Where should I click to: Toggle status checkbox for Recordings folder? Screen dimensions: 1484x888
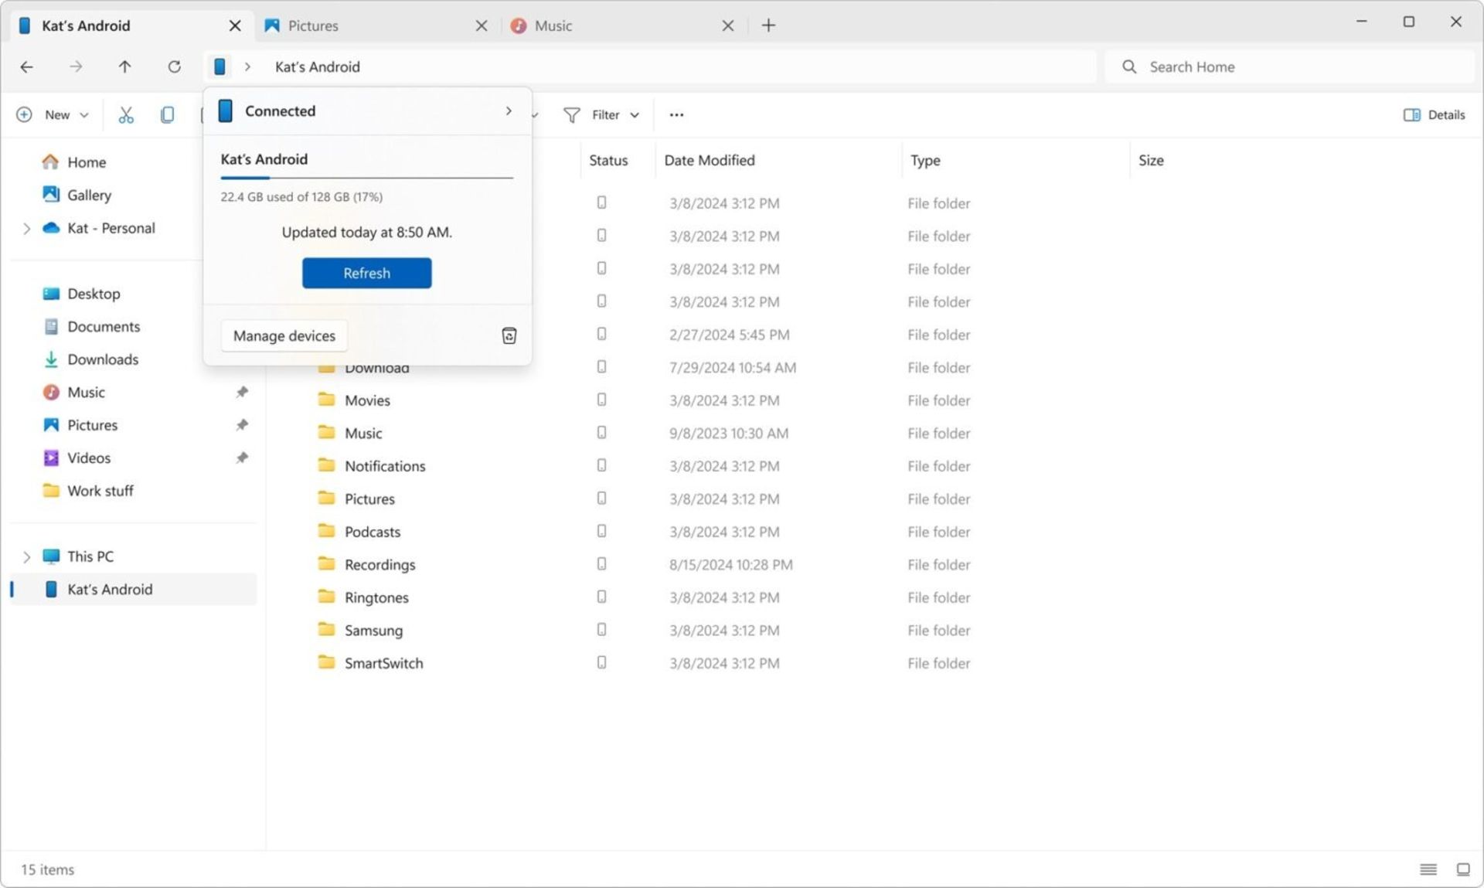(x=601, y=563)
